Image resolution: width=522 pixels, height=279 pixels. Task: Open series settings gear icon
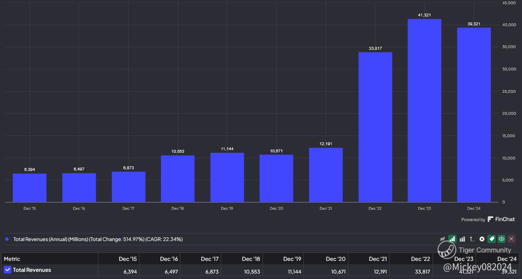[482, 239]
